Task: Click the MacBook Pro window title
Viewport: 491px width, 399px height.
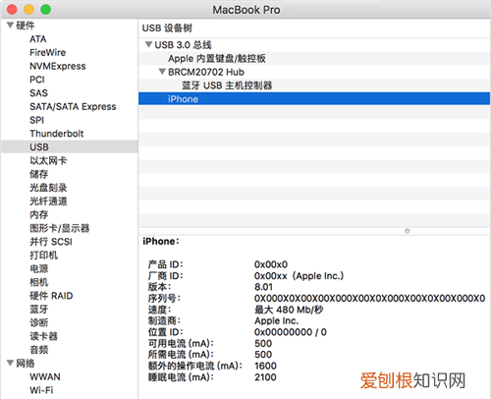Action: tap(246, 10)
